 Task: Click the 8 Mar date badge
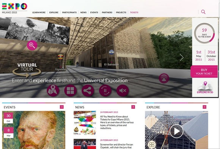pyautogui.click(x=9, y=133)
